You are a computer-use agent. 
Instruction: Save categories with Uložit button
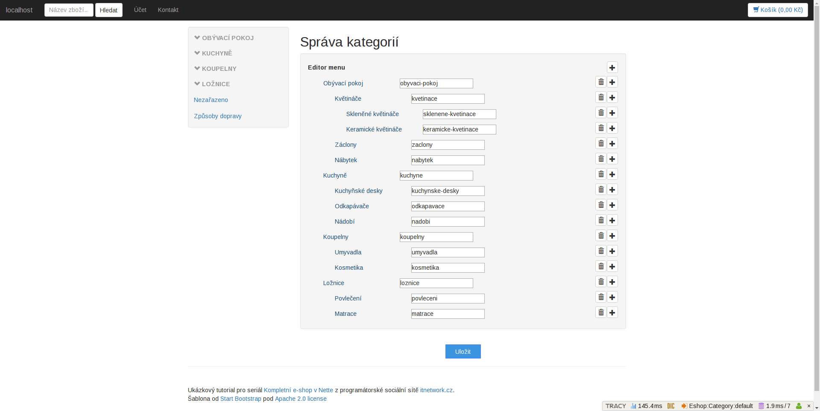[463, 352]
